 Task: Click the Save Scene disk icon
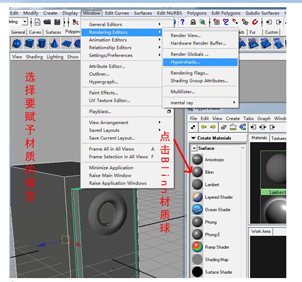(57, 22)
